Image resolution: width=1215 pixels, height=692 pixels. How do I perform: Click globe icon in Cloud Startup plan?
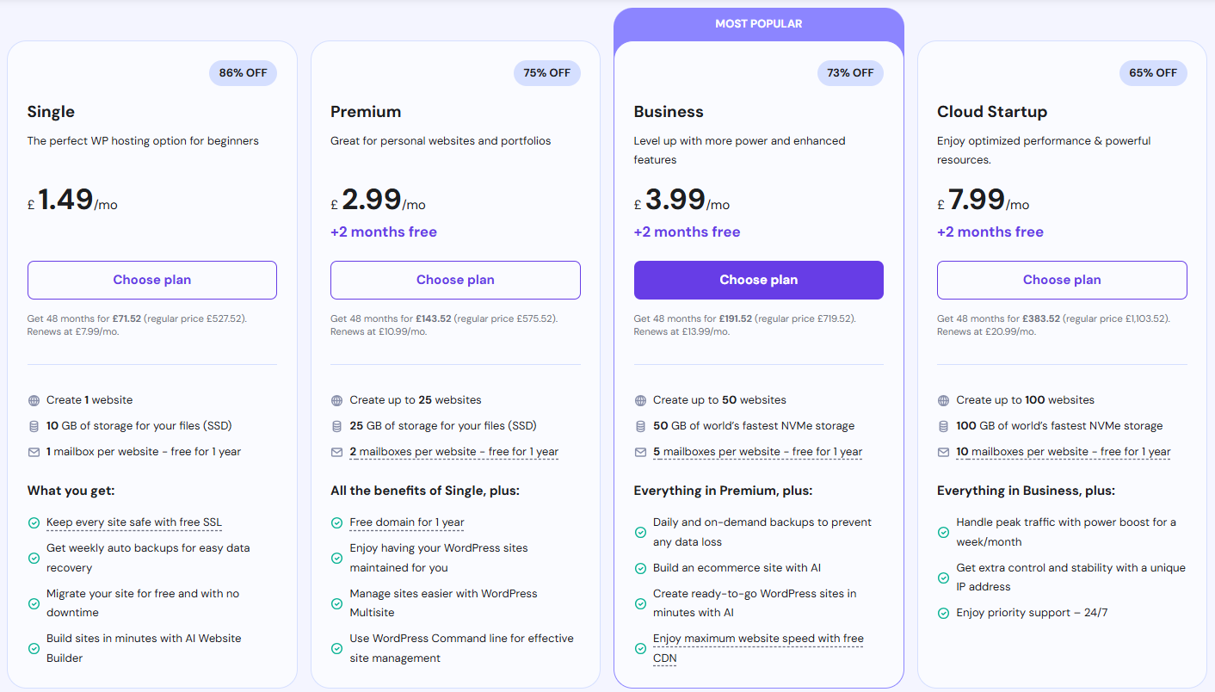944,400
